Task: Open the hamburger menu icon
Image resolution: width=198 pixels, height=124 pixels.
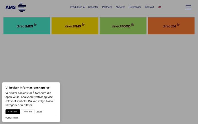Action: (x=188, y=7)
